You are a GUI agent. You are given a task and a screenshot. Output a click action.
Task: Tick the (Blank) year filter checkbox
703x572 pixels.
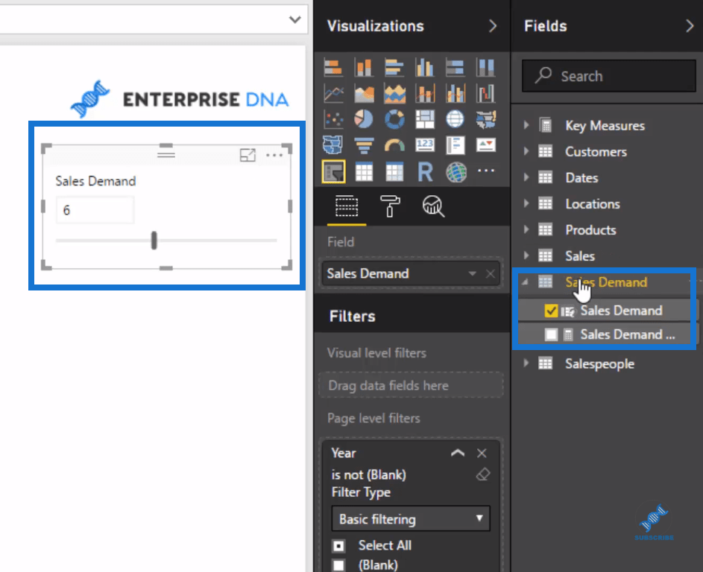pyautogui.click(x=338, y=565)
